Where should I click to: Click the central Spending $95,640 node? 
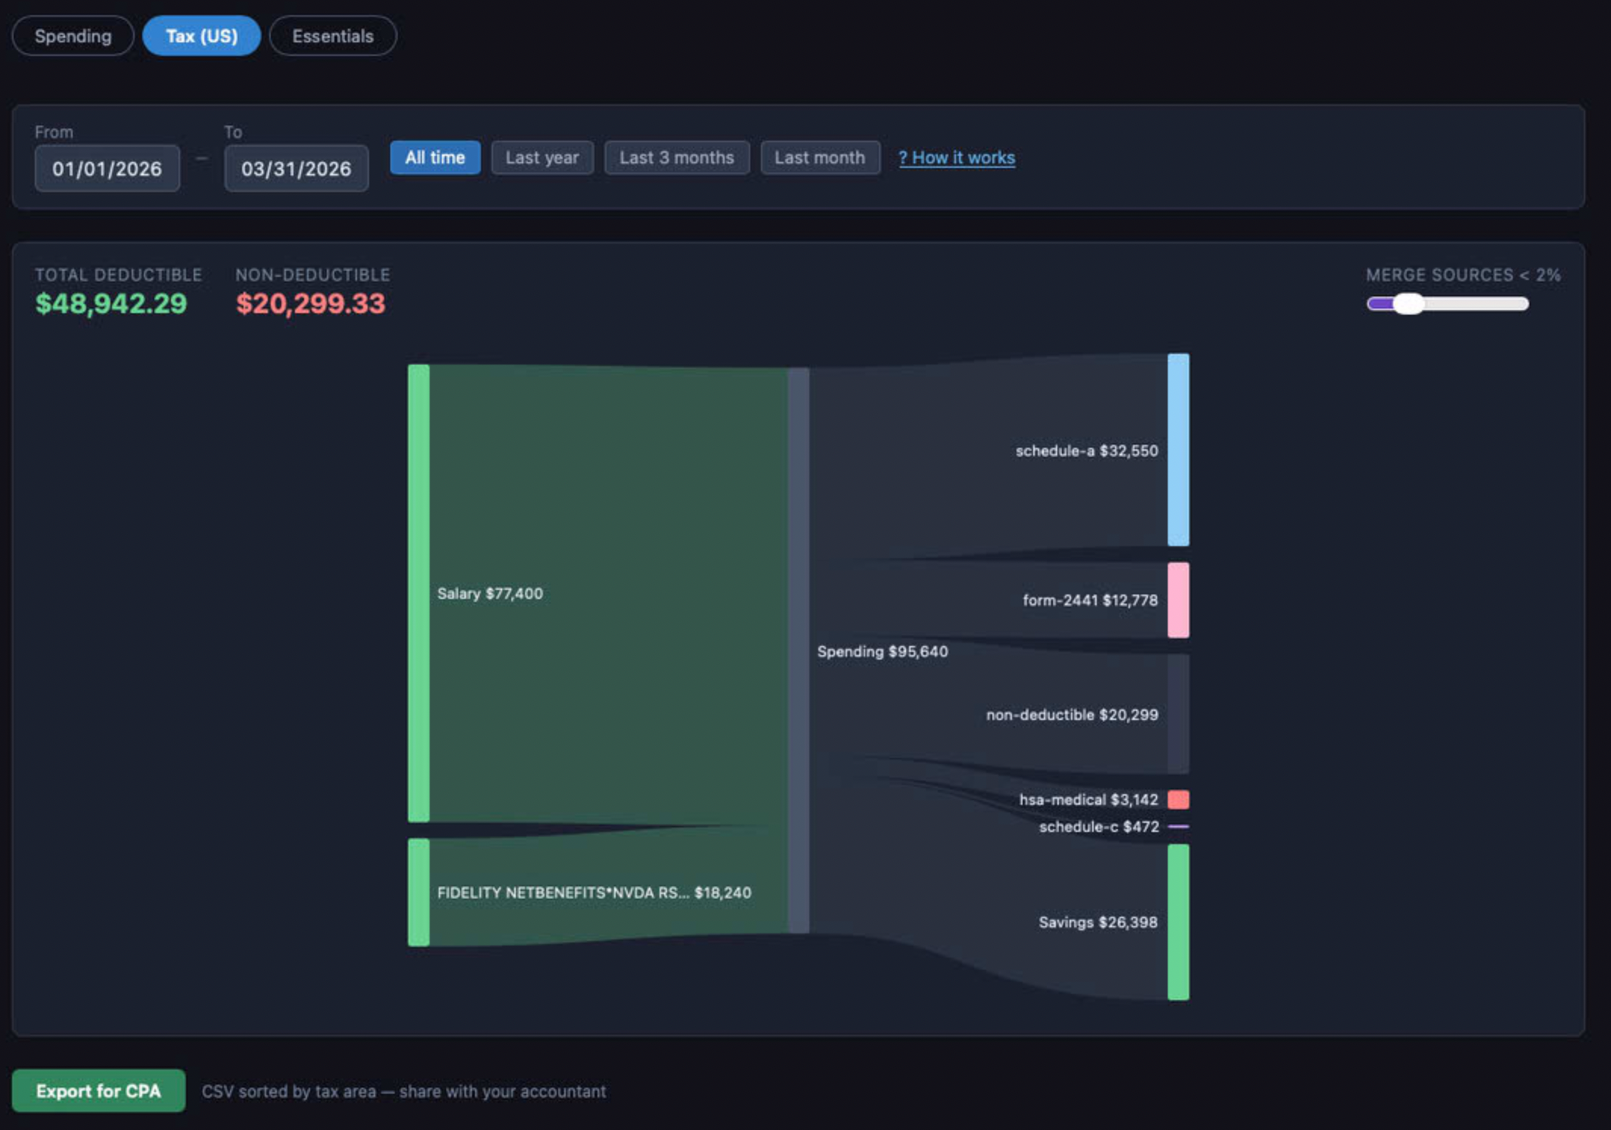point(799,650)
